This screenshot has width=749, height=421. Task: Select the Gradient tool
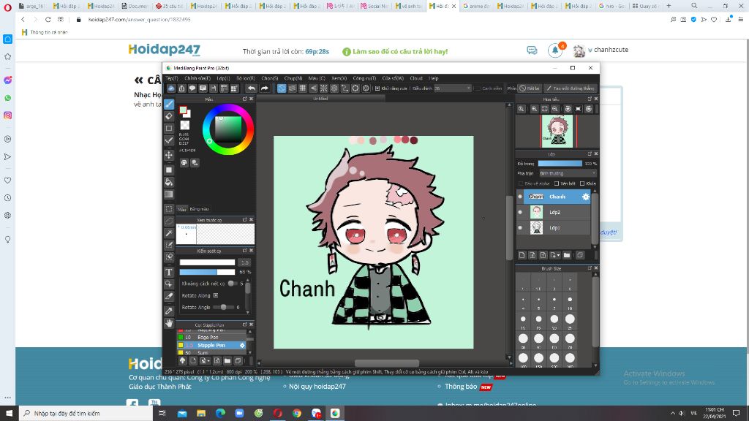click(x=169, y=194)
